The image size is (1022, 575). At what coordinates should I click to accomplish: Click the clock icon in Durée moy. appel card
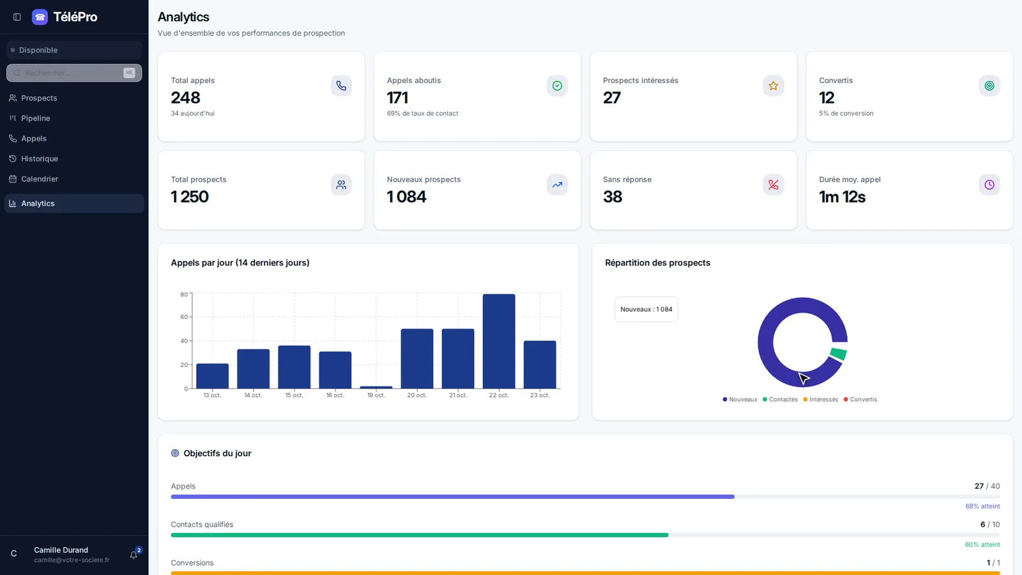pos(989,185)
